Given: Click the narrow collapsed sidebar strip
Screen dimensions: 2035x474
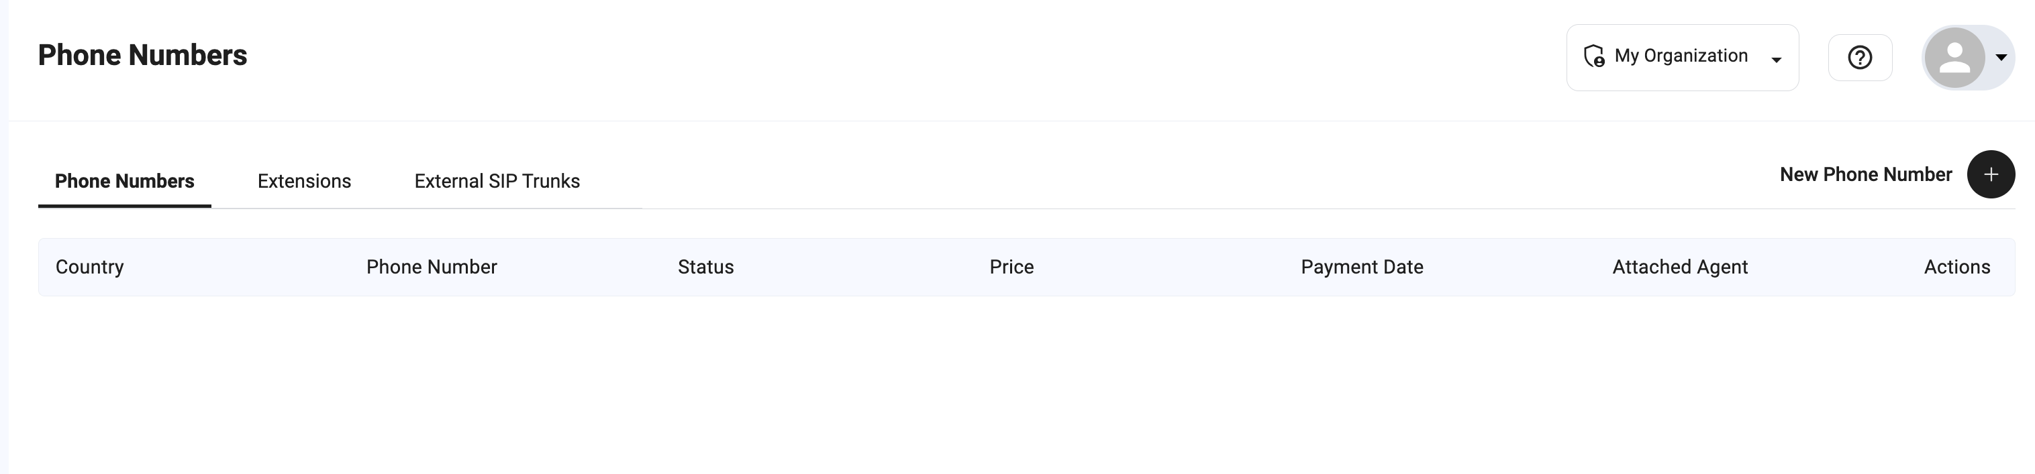Looking at the screenshot, I should [4, 237].
